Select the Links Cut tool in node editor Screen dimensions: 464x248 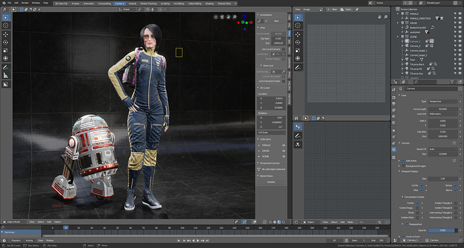(298, 144)
